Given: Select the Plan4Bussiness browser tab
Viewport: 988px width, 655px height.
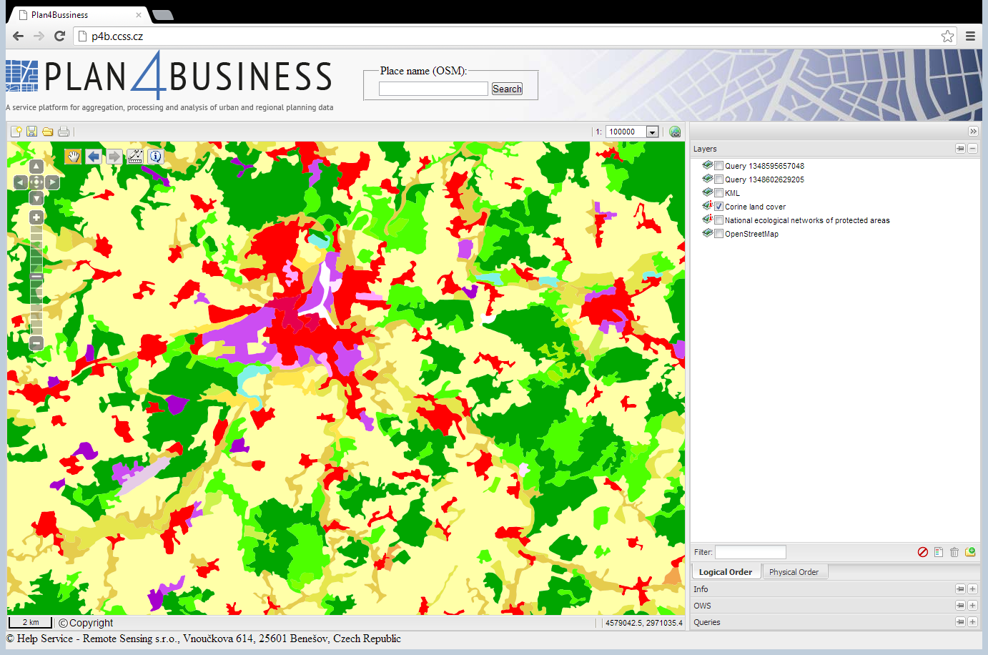Looking at the screenshot, I should (77, 15).
